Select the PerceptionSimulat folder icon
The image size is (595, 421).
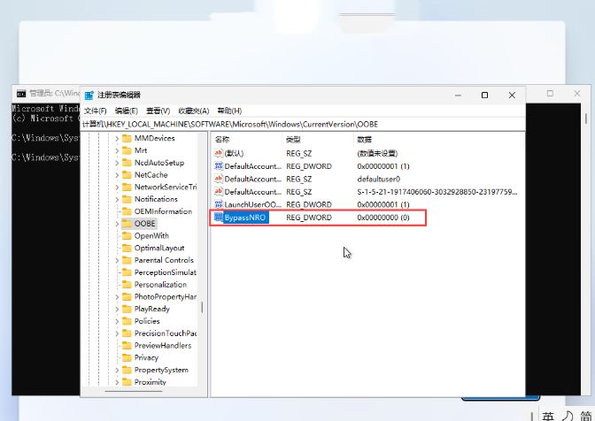point(127,272)
